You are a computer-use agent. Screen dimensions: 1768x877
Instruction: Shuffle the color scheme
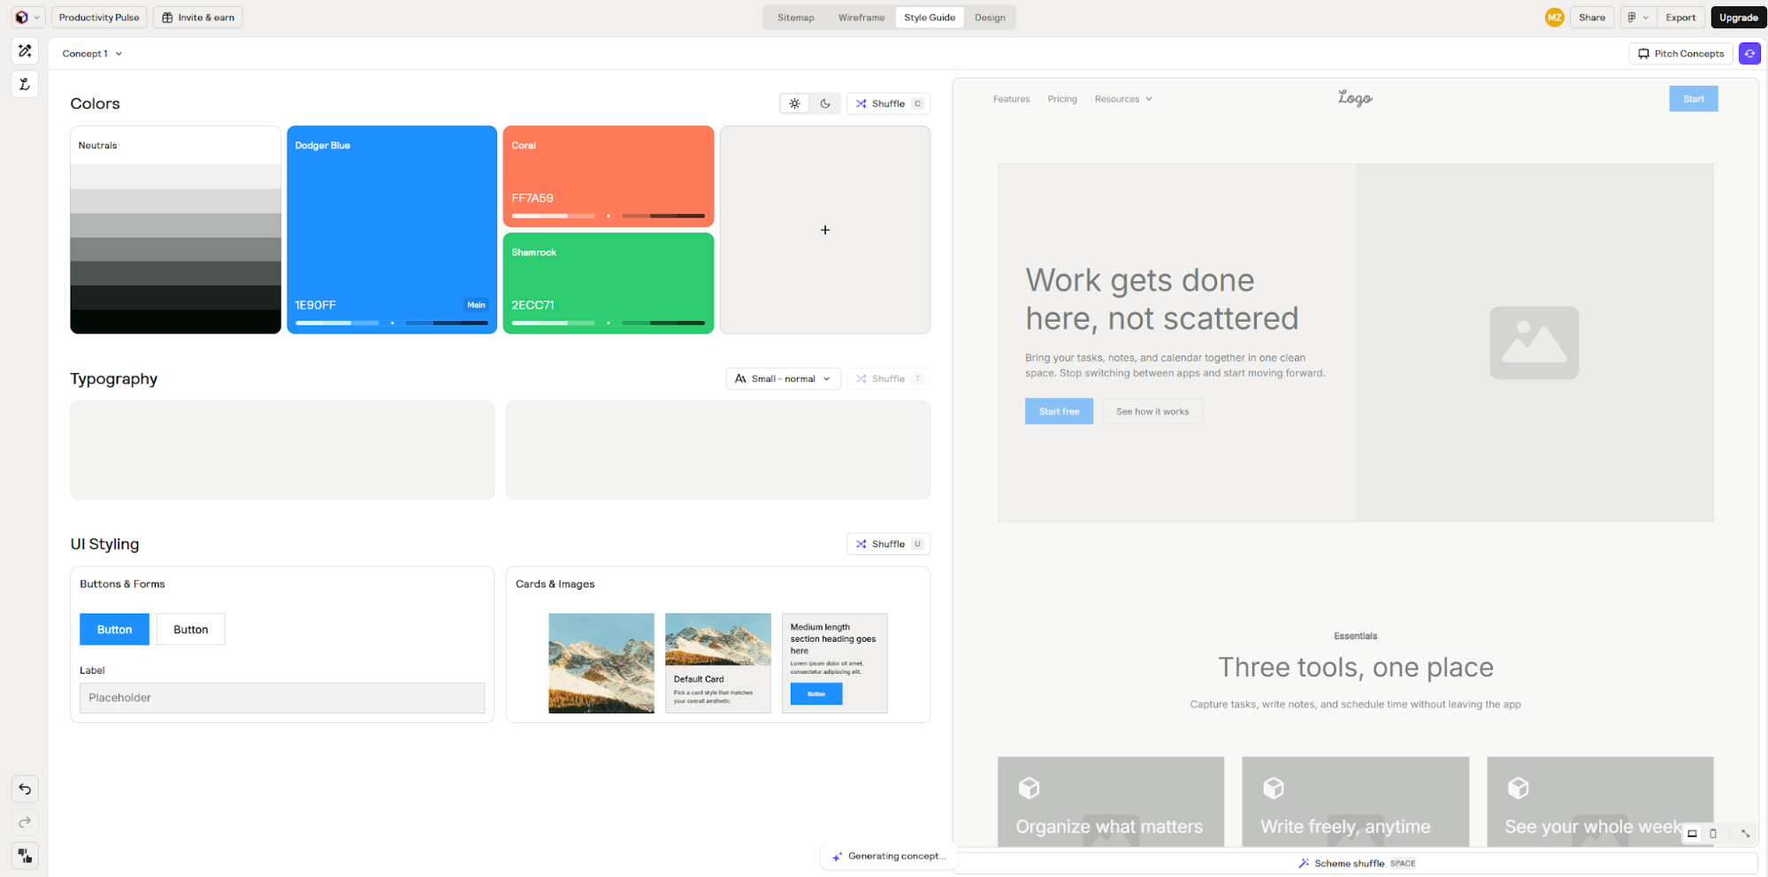[888, 103]
